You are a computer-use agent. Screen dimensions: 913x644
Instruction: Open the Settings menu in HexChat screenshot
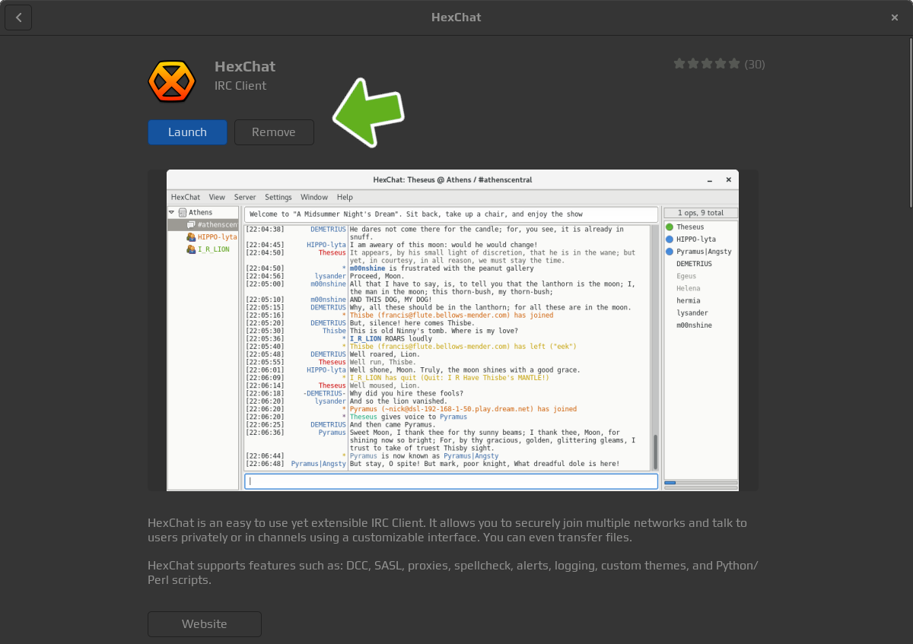278,198
